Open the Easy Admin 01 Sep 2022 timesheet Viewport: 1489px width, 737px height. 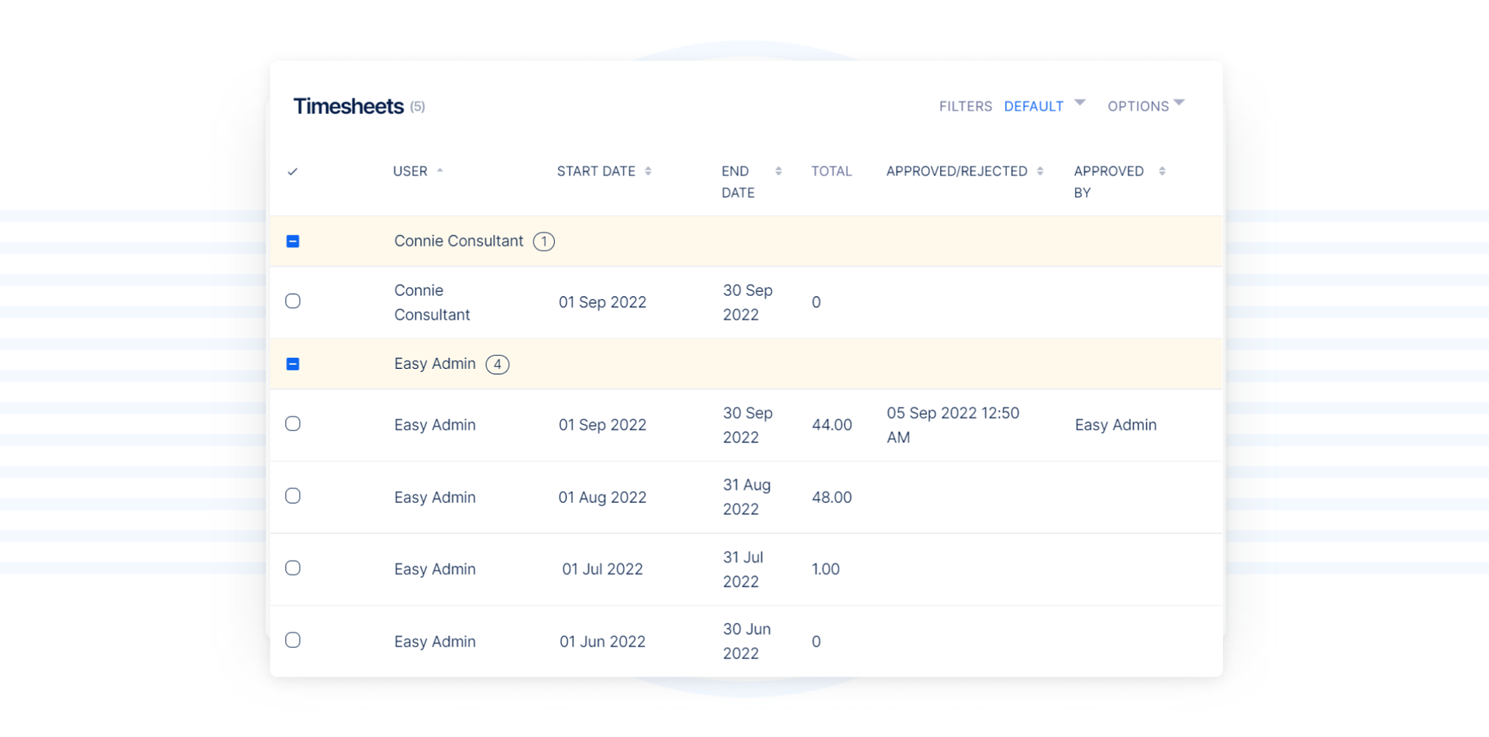[435, 425]
